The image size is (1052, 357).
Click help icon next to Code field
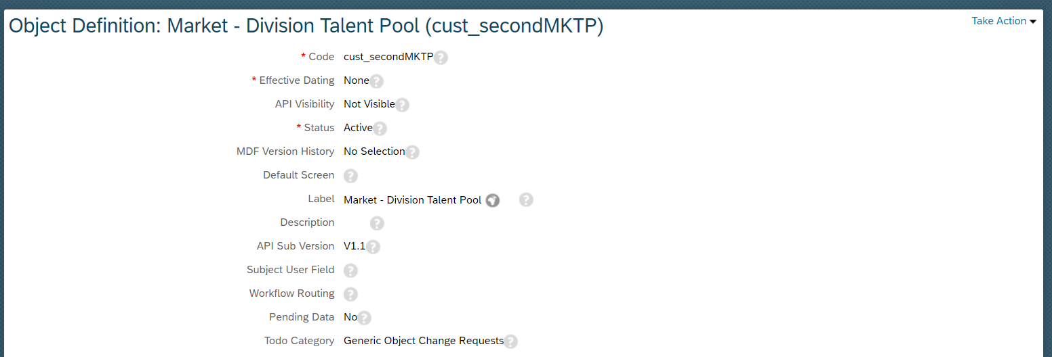(441, 57)
